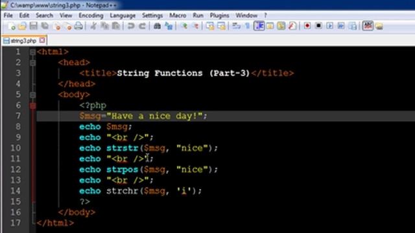Viewport: 415px width, 233px height.
Task: Save all open files
Action: coord(45,26)
